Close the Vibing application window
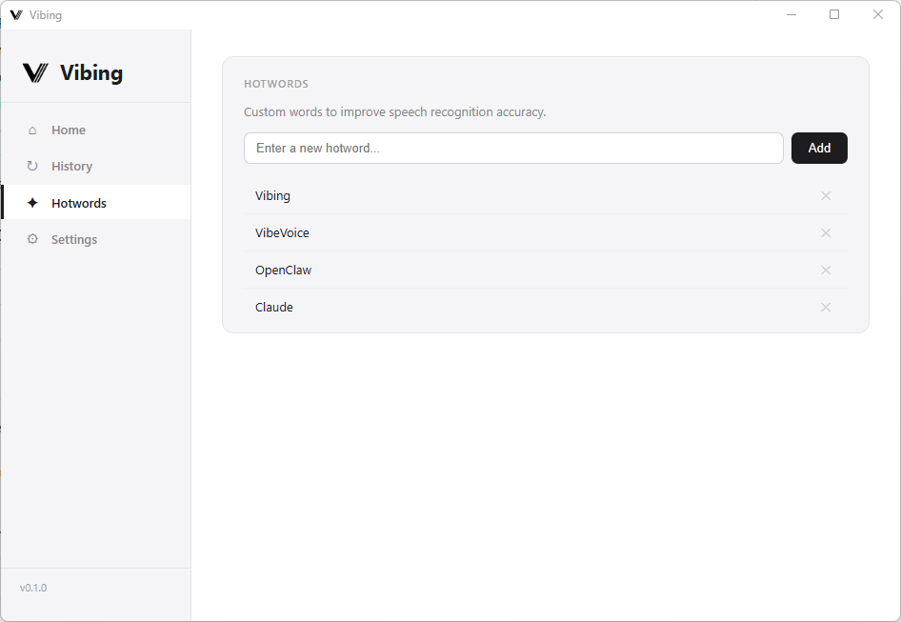Image resolution: width=901 pixels, height=622 pixels. pos(878,14)
